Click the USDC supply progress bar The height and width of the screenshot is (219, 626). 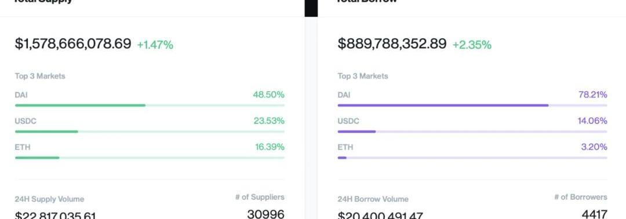click(150, 132)
